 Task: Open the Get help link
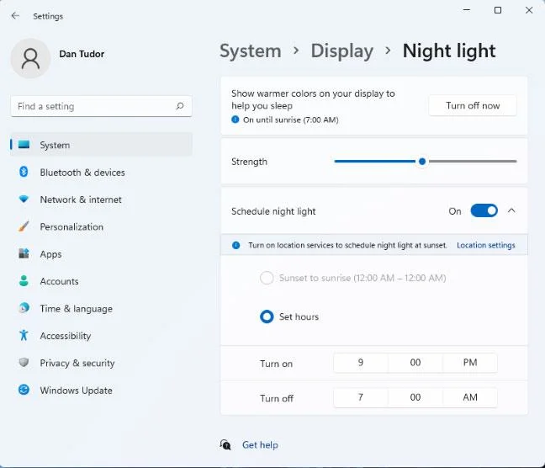pyautogui.click(x=260, y=444)
